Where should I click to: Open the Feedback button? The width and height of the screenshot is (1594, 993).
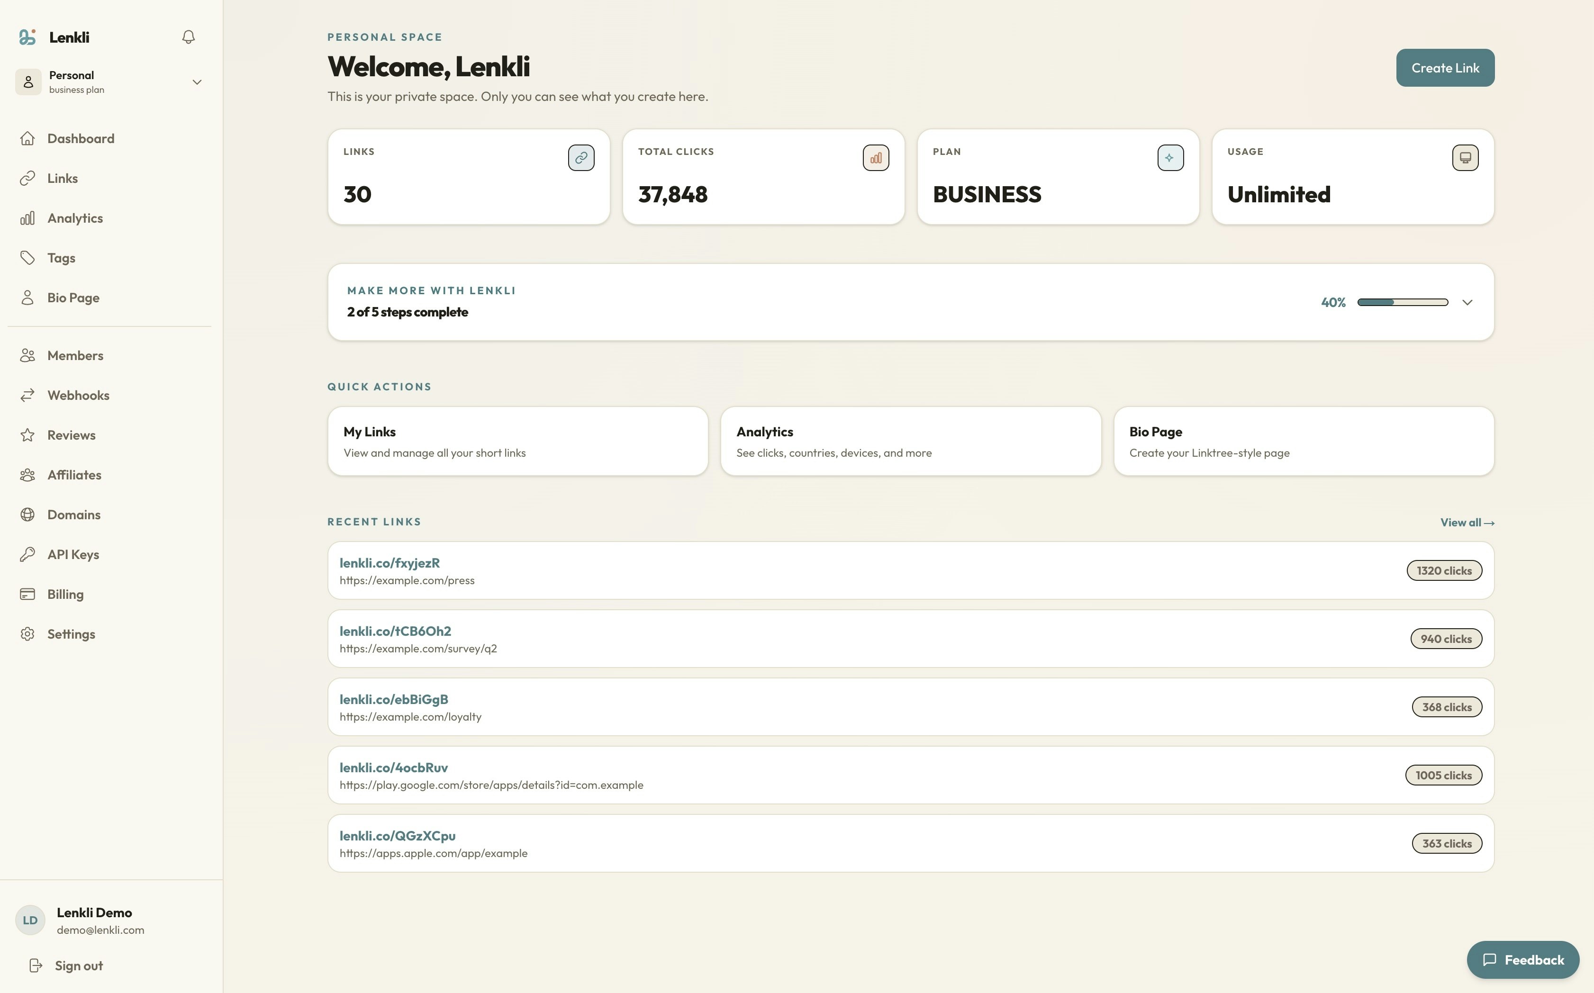coord(1523,959)
